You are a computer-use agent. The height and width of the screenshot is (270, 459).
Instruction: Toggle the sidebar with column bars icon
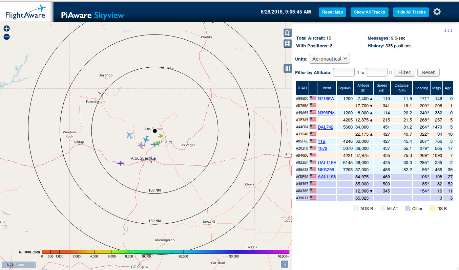[x=287, y=69]
